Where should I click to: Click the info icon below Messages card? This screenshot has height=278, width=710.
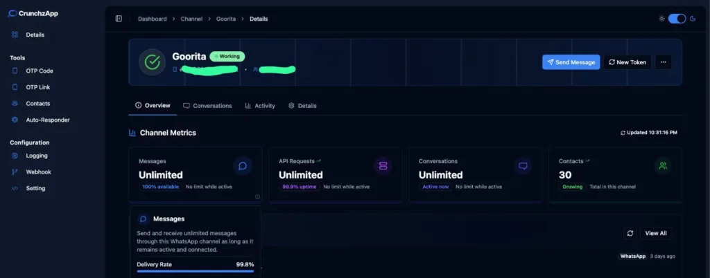(257, 197)
